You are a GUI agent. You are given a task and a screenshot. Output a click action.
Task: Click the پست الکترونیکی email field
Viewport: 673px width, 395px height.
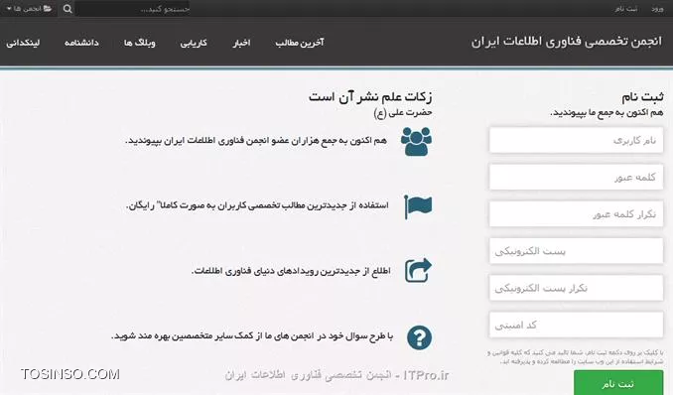point(576,251)
